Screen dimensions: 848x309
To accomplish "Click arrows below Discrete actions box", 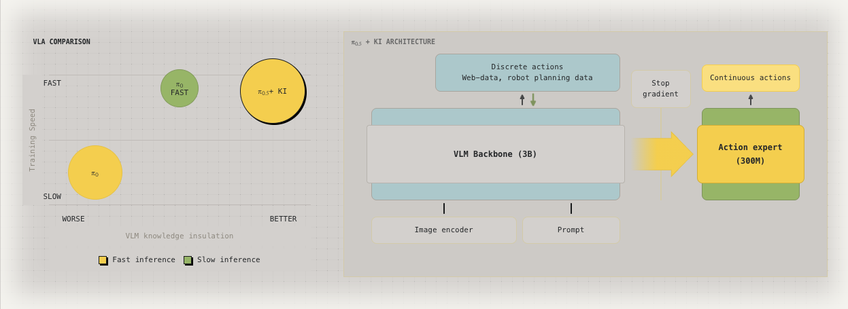I will (528, 100).
